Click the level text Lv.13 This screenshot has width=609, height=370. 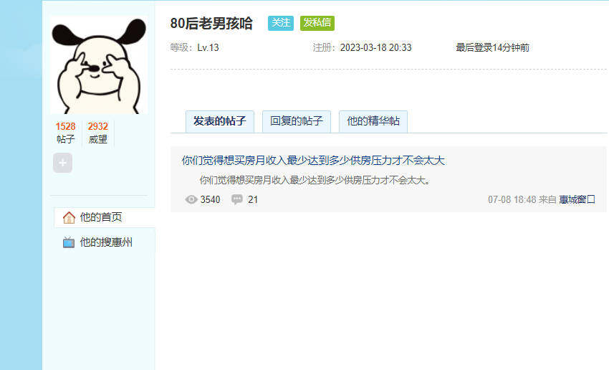pyautogui.click(x=208, y=47)
